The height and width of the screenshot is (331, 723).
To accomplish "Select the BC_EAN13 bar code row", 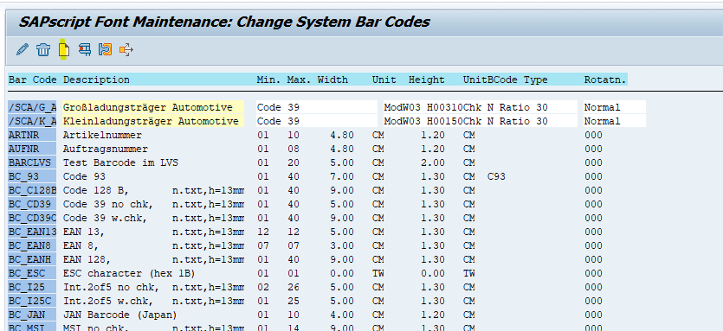I will [x=32, y=232].
